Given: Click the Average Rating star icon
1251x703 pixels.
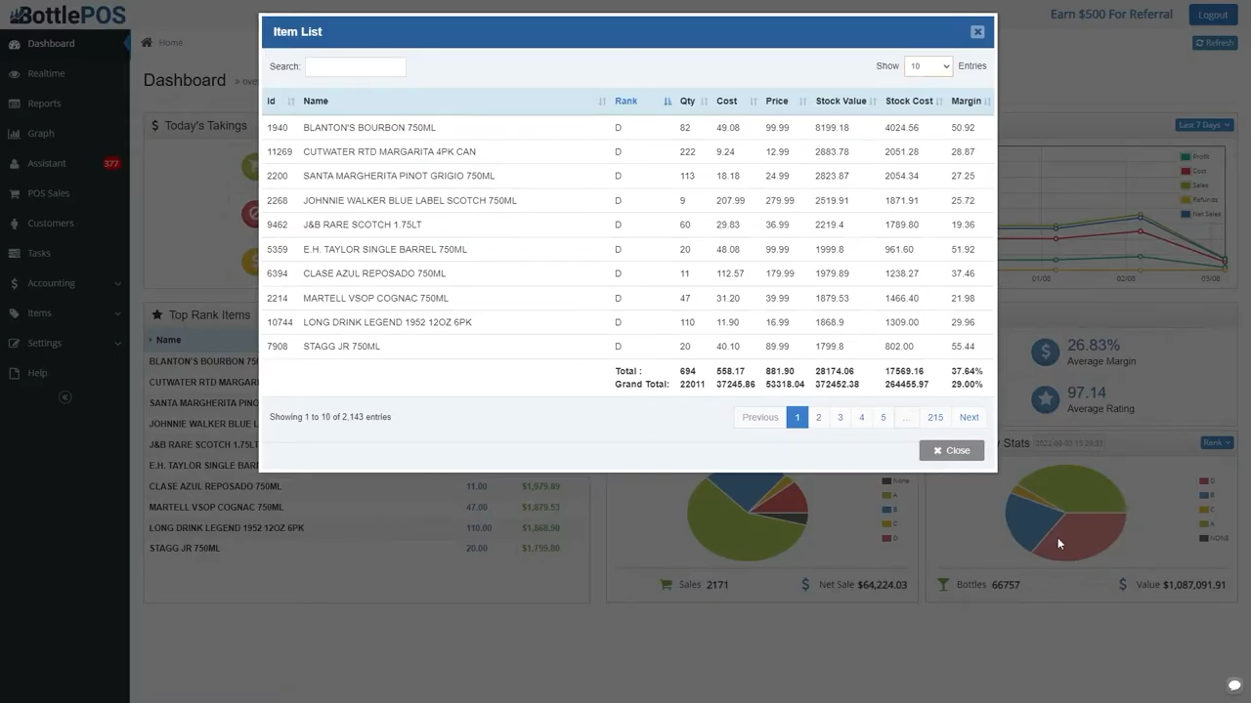Looking at the screenshot, I should 1045,399.
